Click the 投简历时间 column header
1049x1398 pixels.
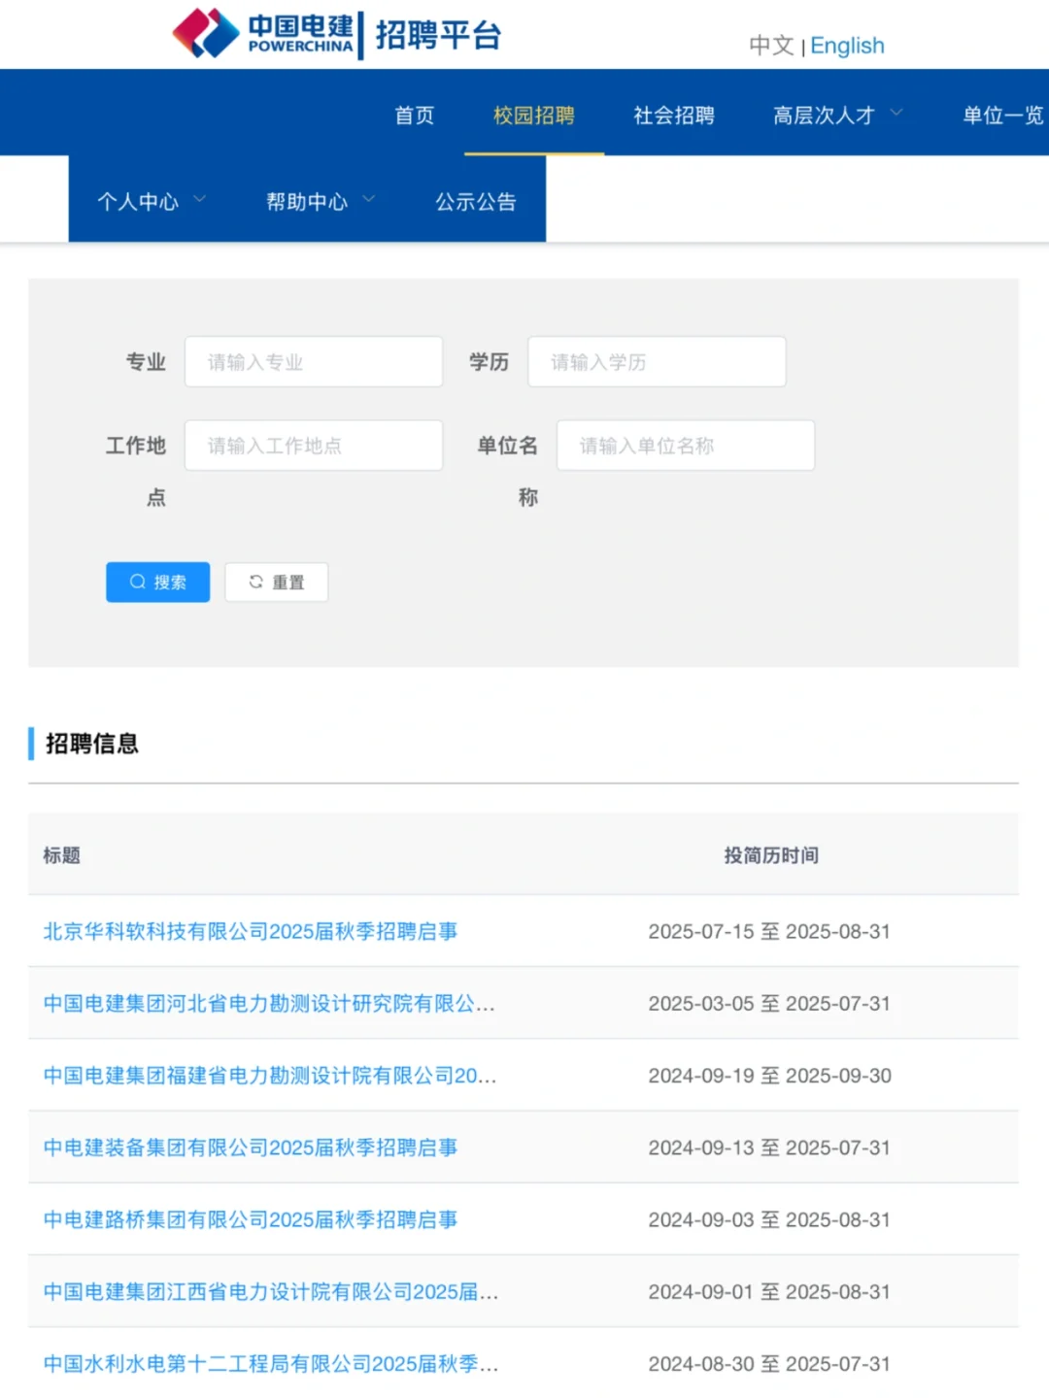771,855
